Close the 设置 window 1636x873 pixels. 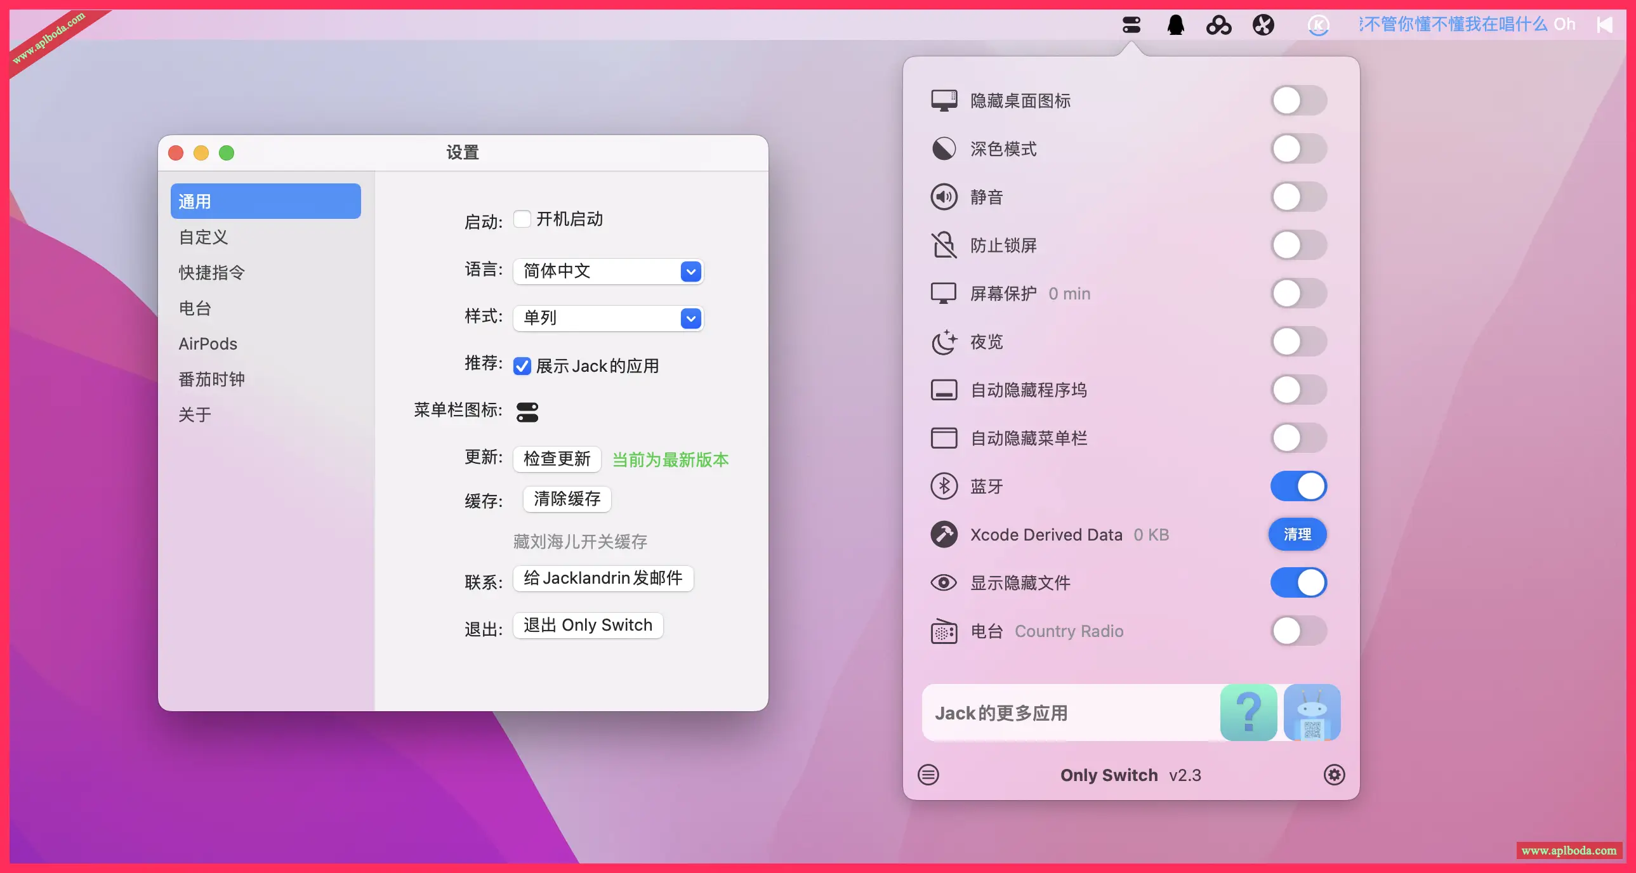pos(176,153)
